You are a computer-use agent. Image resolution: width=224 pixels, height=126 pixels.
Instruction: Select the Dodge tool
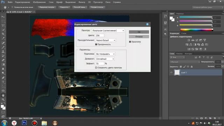(x=3, y=73)
